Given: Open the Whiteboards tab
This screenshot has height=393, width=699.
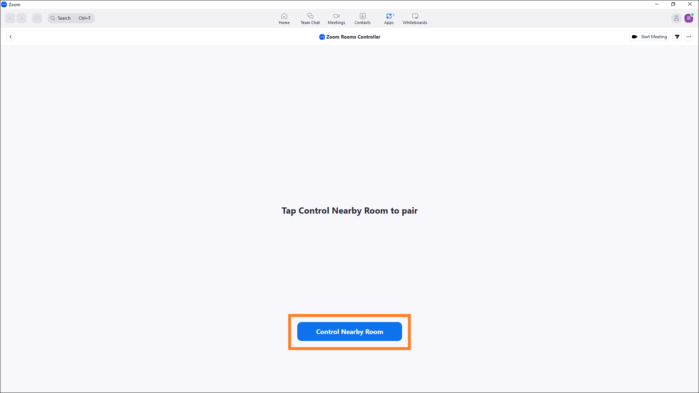Looking at the screenshot, I should point(415,19).
